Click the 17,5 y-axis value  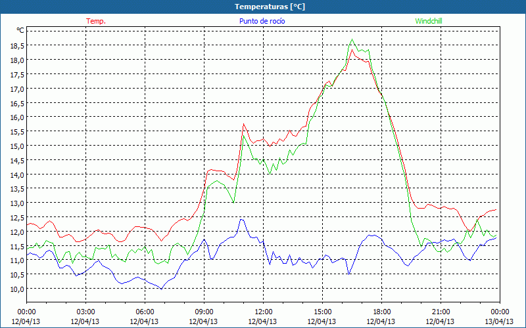pos(17,75)
